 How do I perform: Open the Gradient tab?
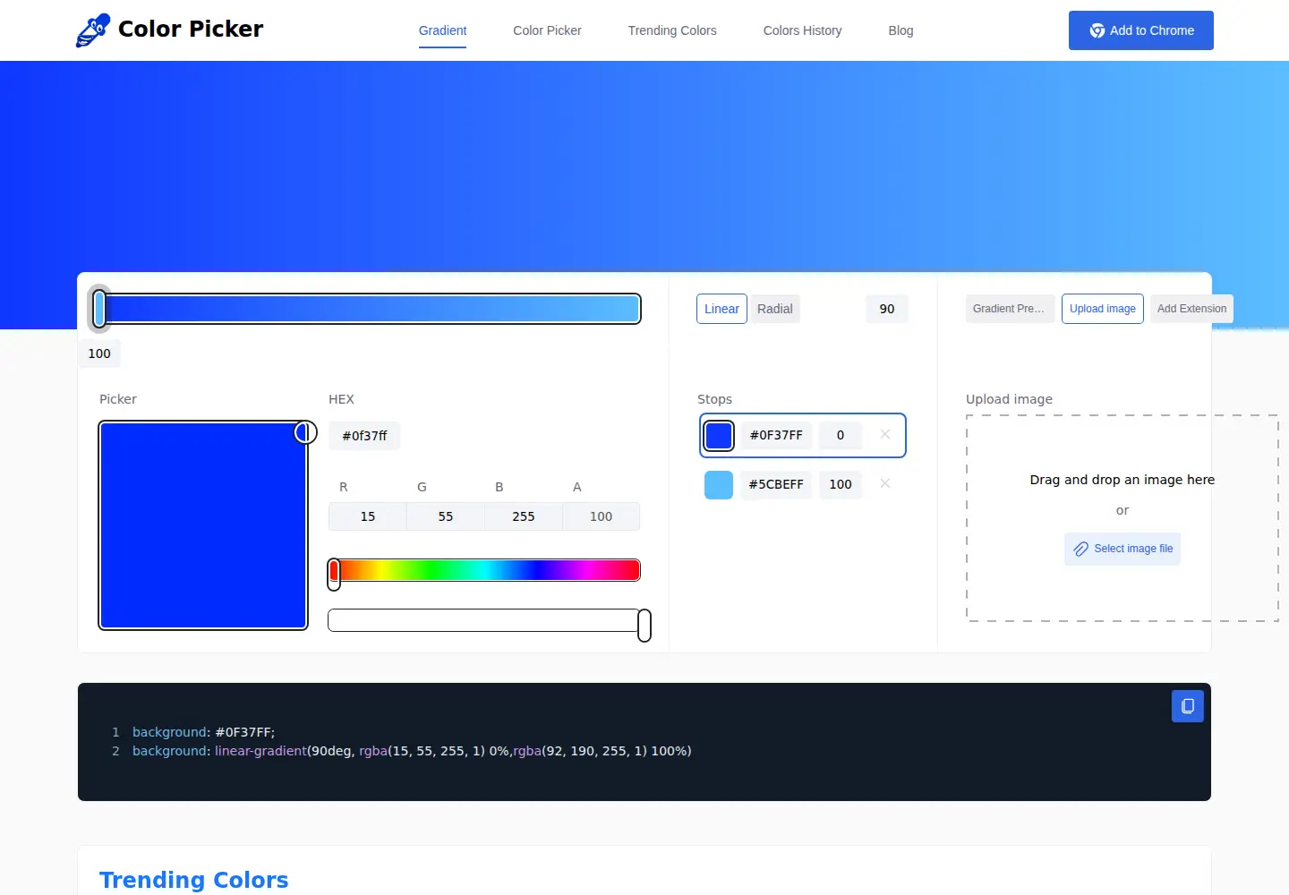coord(442,30)
